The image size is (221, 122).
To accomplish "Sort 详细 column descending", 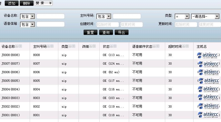I will pyautogui.click(x=94, y=46).
